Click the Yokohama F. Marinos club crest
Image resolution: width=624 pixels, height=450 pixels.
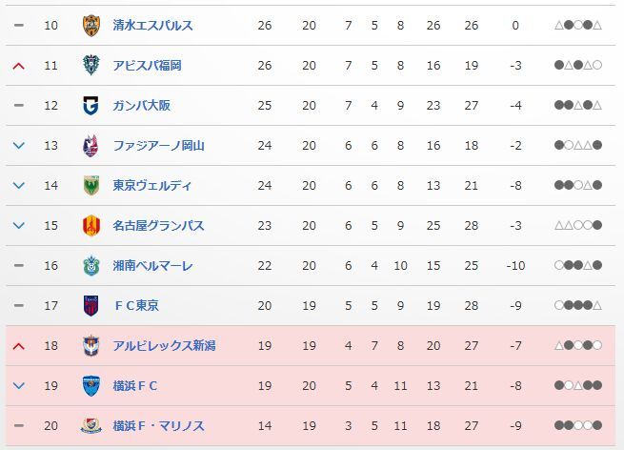click(x=91, y=426)
